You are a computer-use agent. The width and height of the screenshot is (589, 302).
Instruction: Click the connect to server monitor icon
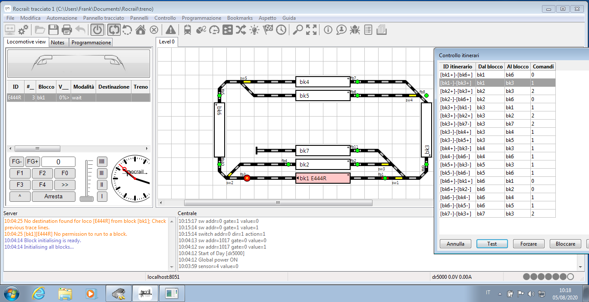pyautogui.click(x=9, y=30)
